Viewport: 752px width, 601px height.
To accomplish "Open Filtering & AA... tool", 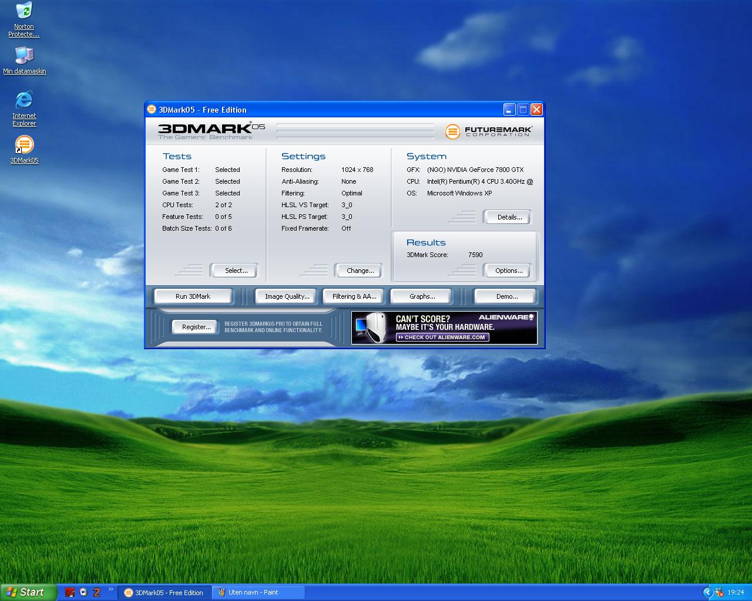I will 354,296.
